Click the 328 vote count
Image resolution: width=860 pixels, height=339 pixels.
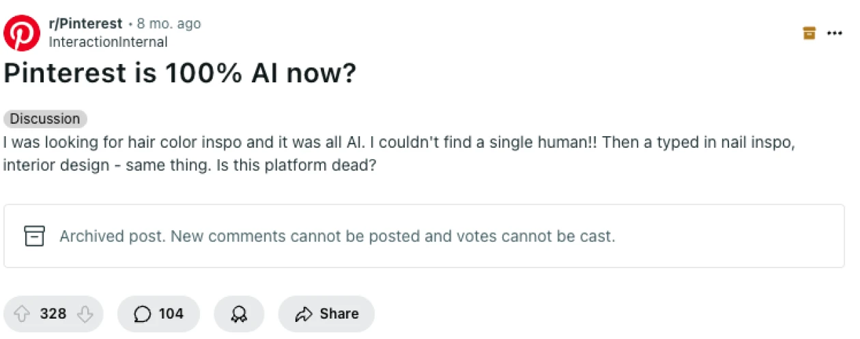tap(53, 314)
